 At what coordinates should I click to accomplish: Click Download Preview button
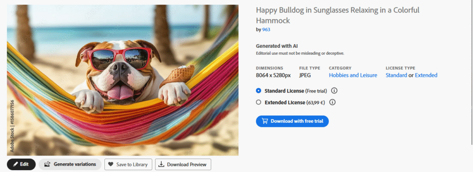tap(183, 164)
